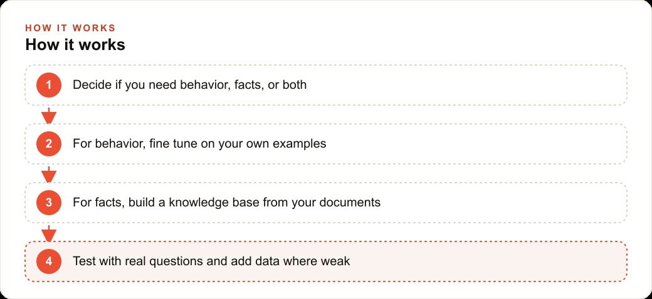Click the dashed step 3 card's empty area
Viewport: 652px width, 299px height.
coord(499,203)
